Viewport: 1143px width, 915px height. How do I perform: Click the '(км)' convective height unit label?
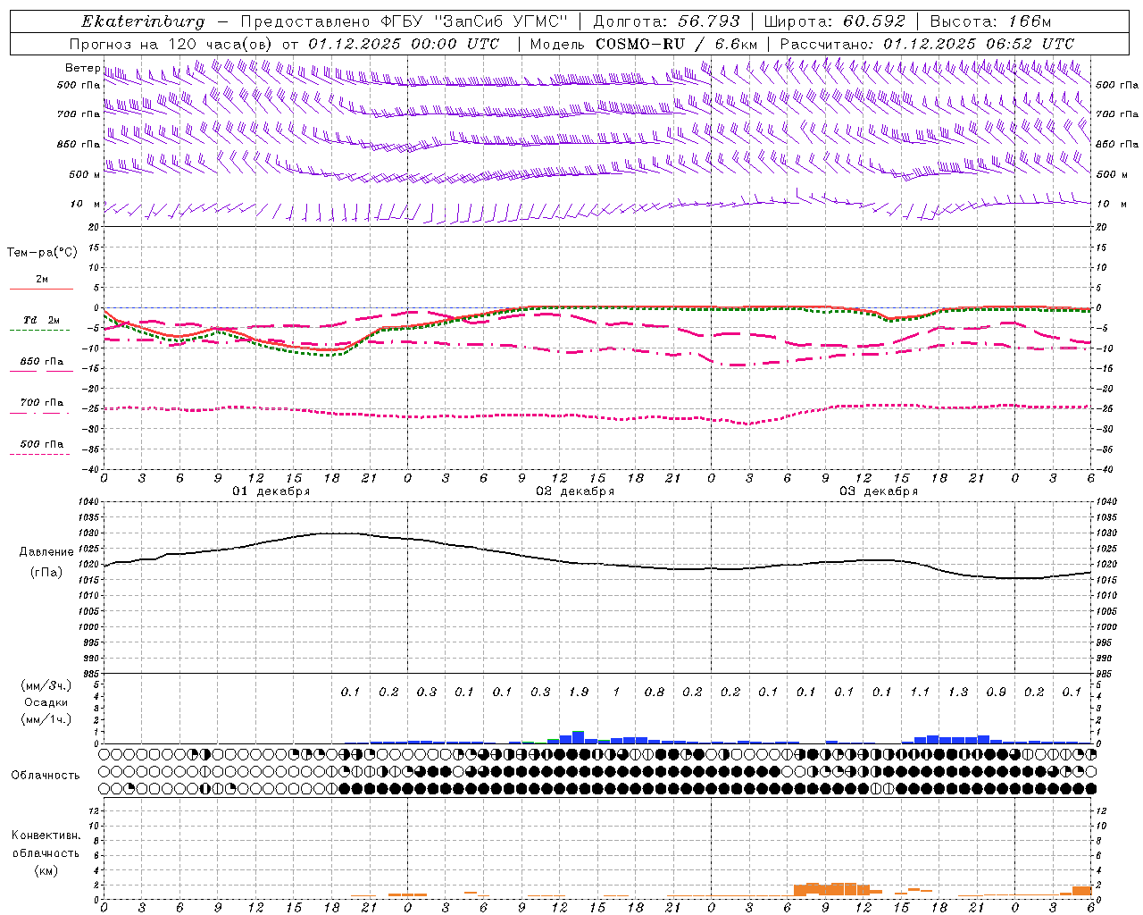tap(46, 870)
